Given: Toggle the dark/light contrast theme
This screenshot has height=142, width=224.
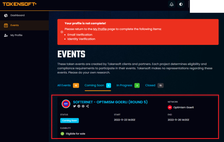Looking at the screenshot, I should coord(181,4).
